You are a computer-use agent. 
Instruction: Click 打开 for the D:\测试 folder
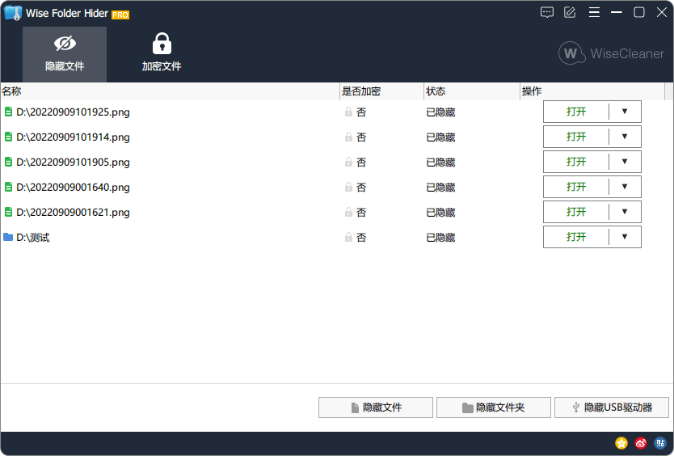click(576, 237)
